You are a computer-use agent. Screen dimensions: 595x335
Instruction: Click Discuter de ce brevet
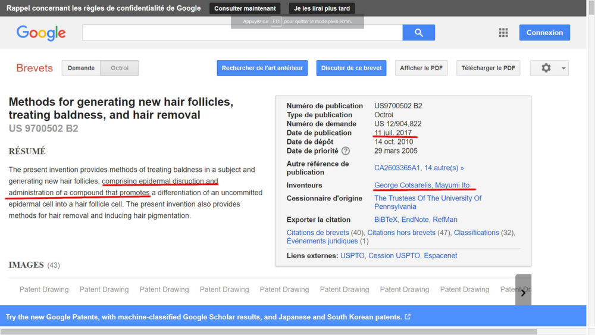351,68
